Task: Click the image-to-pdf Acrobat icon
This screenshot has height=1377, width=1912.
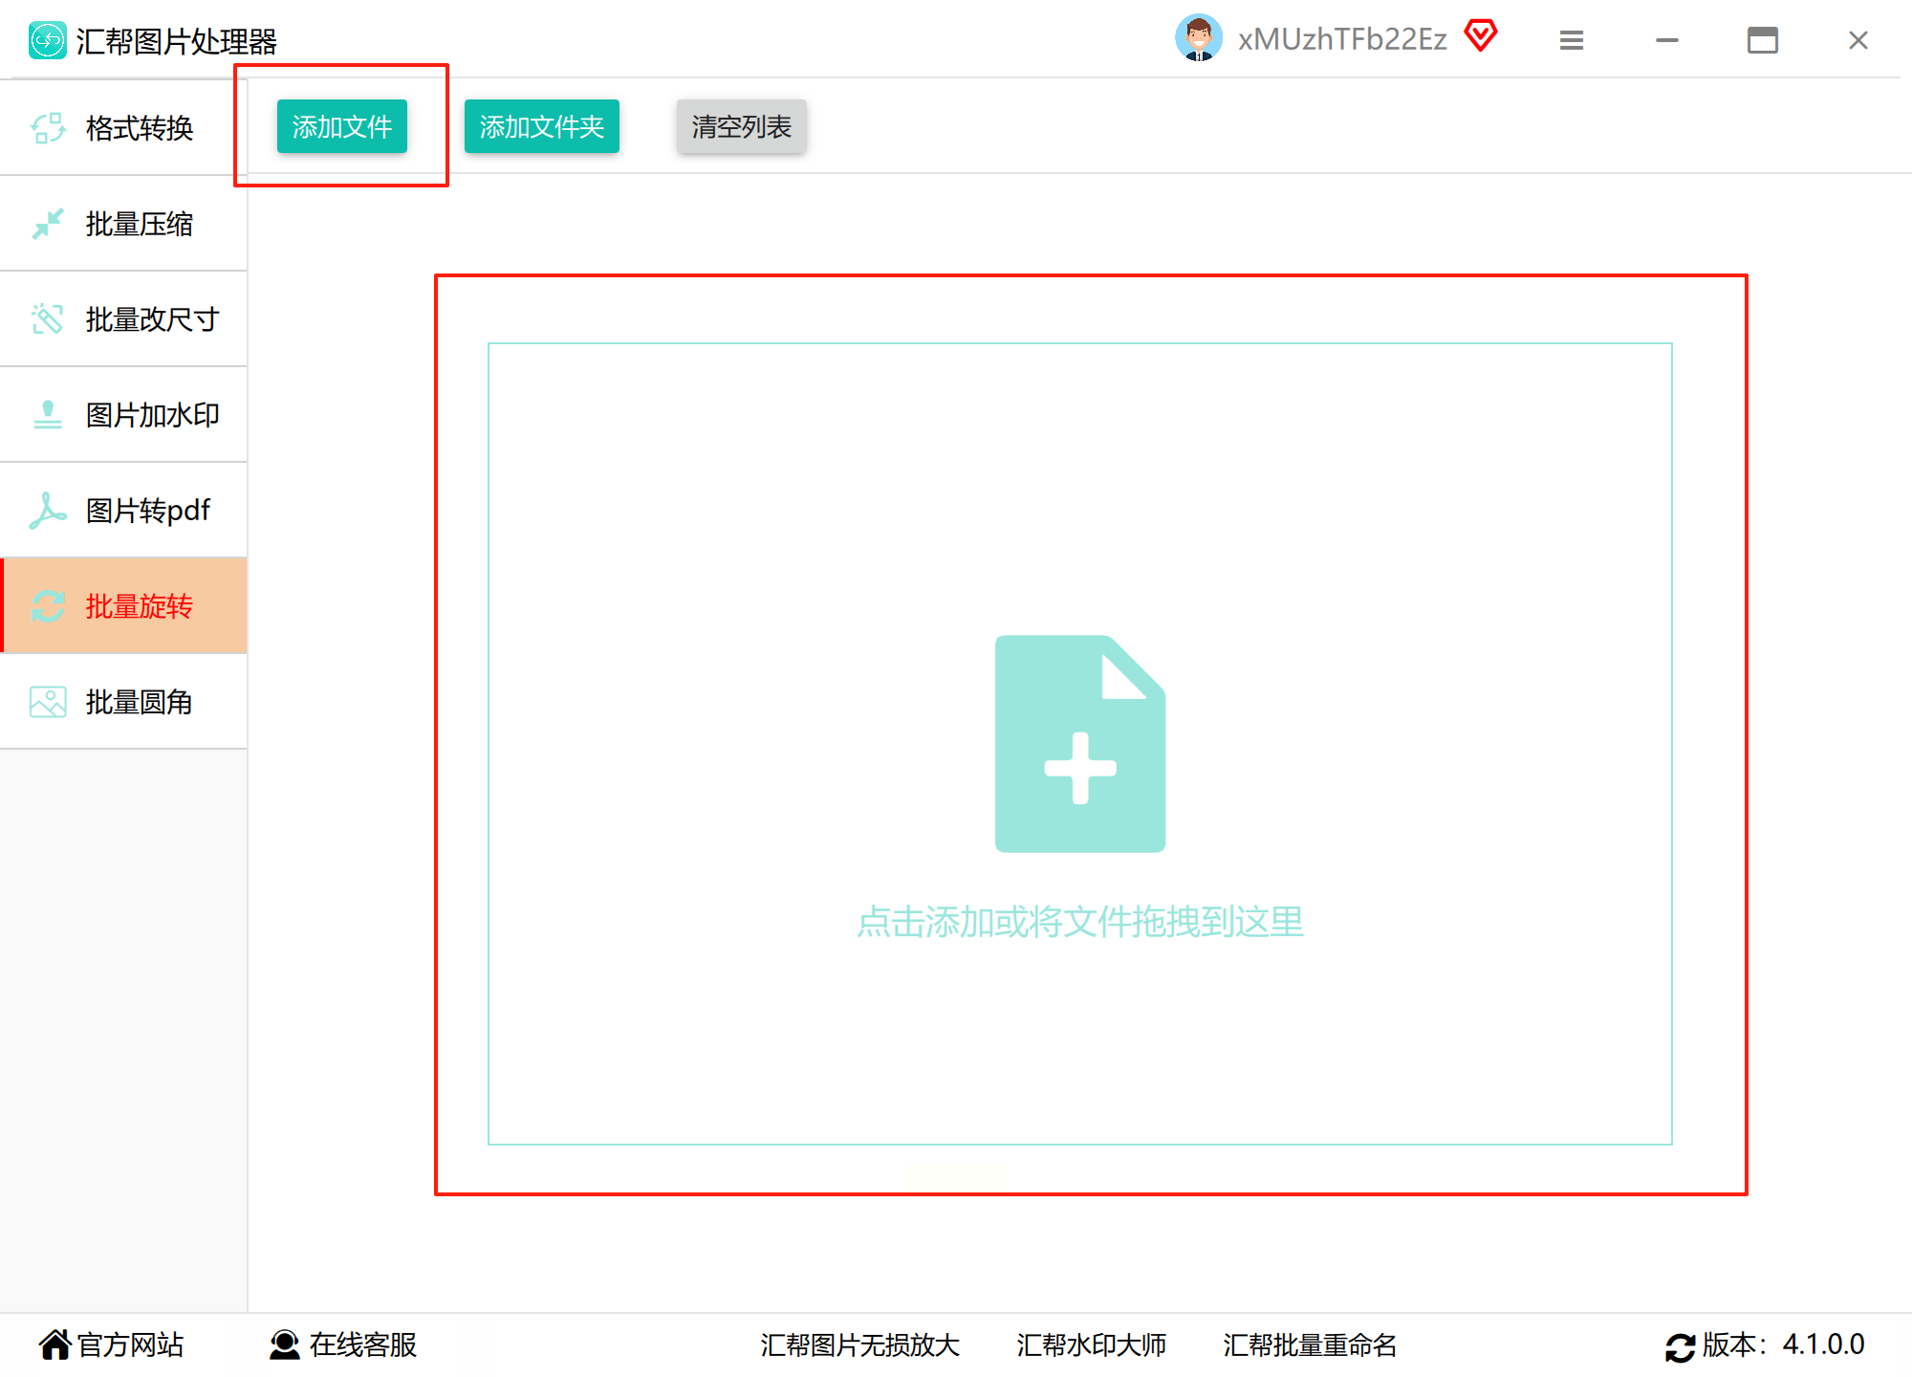Action: (47, 511)
